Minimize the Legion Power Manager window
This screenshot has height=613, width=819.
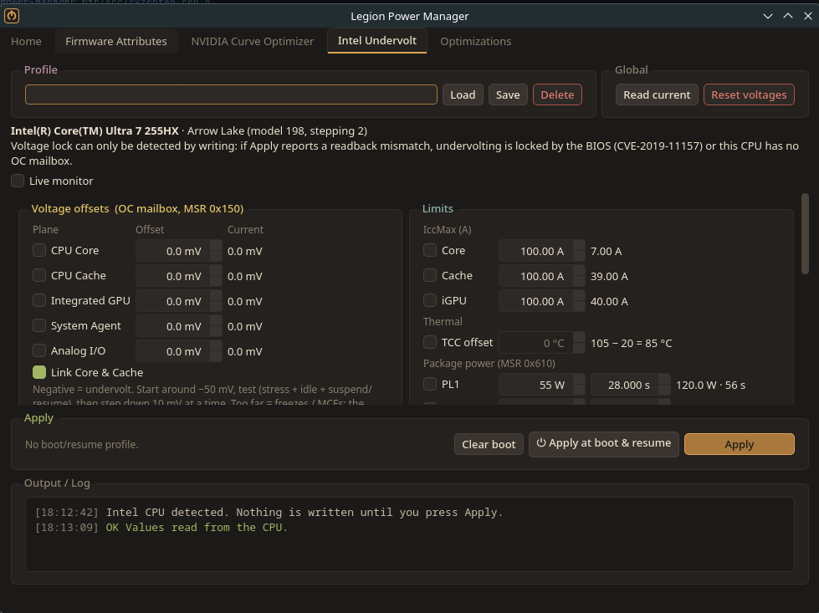pos(768,16)
